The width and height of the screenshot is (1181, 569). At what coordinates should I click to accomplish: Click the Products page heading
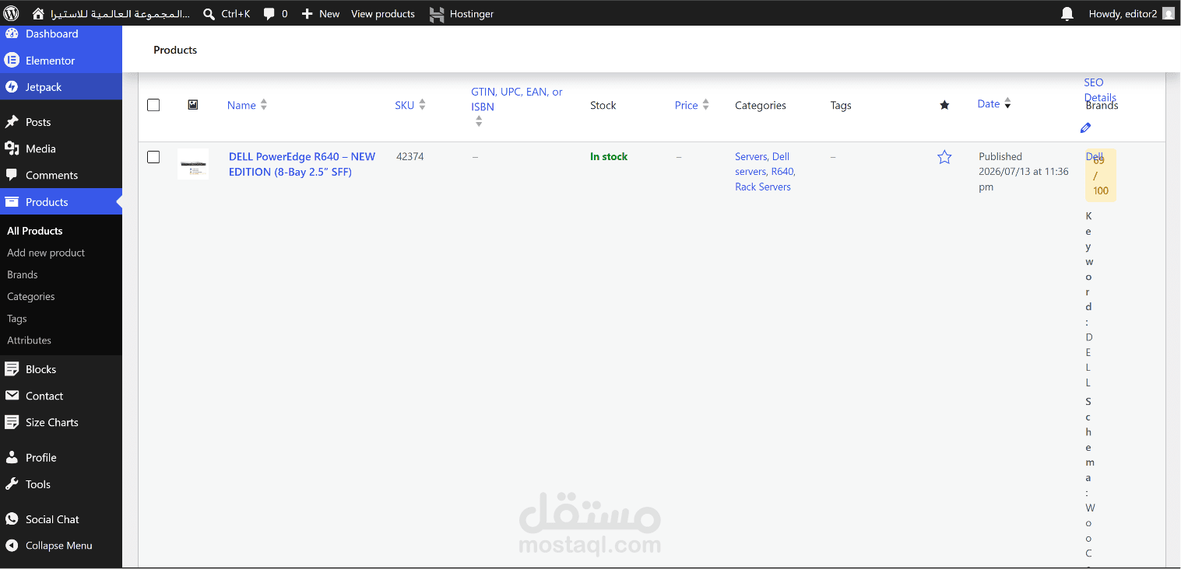click(x=175, y=50)
